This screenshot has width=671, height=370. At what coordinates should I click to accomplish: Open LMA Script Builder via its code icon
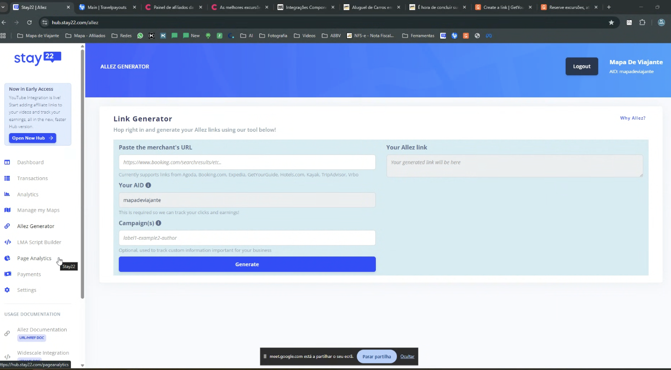pos(7,242)
